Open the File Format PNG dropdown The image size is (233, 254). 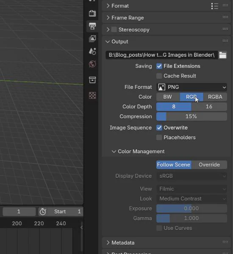tap(191, 87)
